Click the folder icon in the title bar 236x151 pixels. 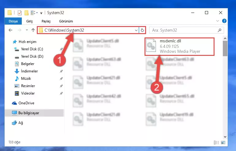(10, 13)
